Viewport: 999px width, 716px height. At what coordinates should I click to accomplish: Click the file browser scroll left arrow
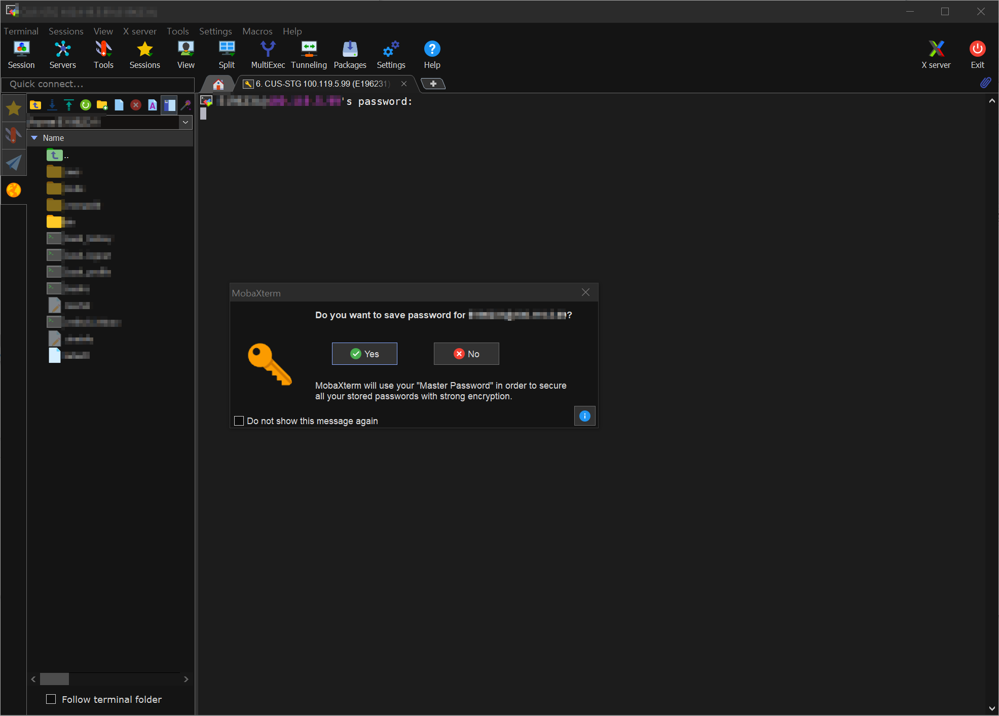click(33, 679)
